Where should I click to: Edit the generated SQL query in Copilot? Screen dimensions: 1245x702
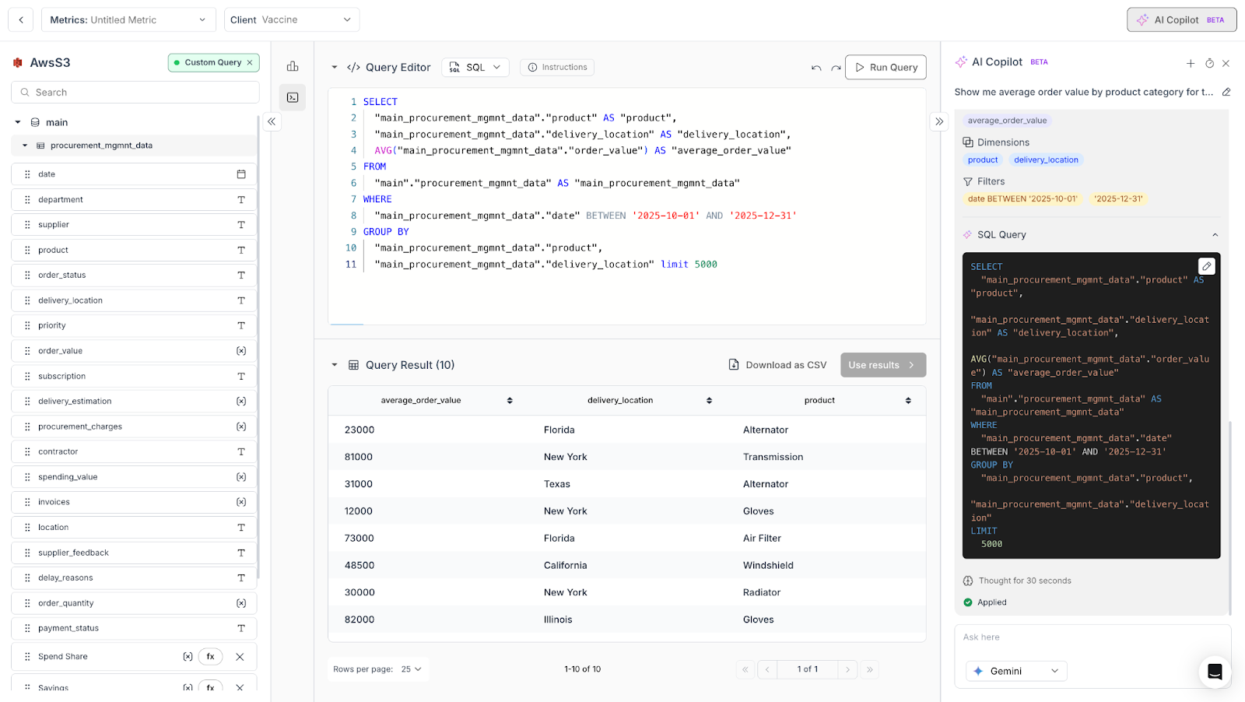[1206, 265]
